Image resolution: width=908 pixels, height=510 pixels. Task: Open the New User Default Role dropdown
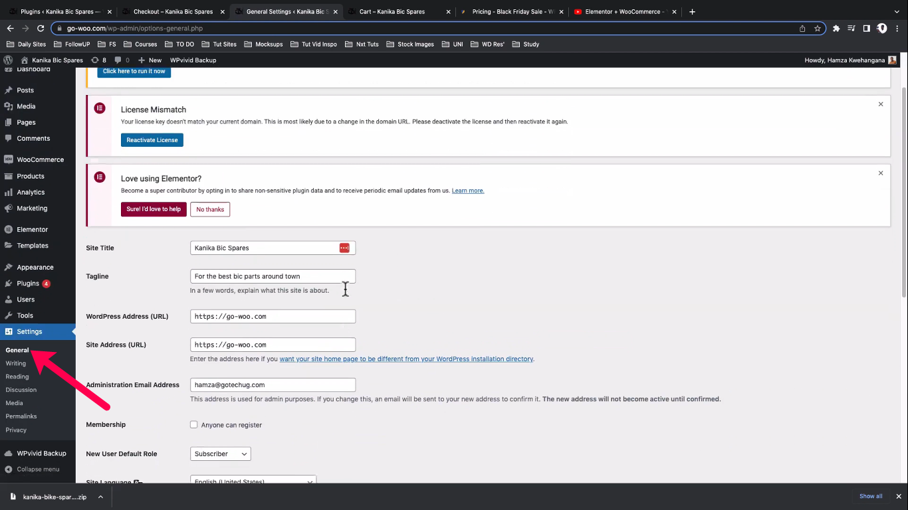click(221, 454)
